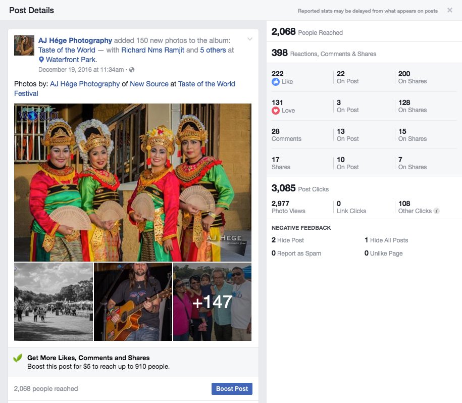Open the AJ Hége Photography page link in header
The height and width of the screenshot is (403, 462).
(75, 40)
